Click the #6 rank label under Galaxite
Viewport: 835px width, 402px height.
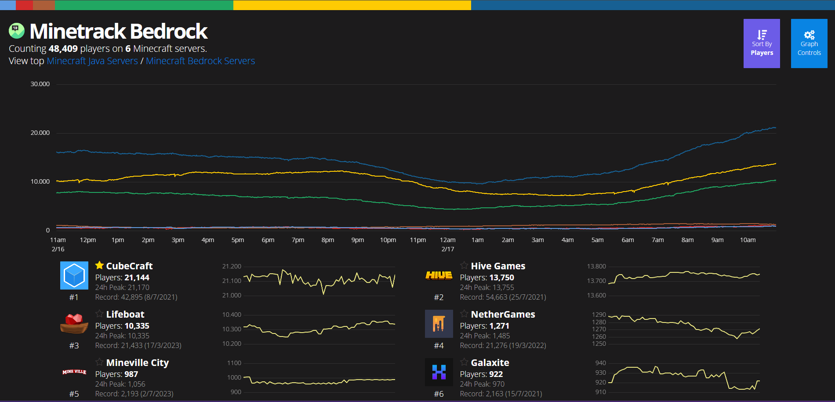pos(439,394)
